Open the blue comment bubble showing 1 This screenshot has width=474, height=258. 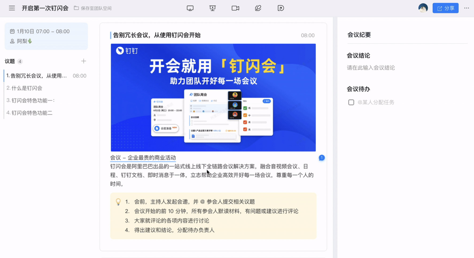click(322, 158)
